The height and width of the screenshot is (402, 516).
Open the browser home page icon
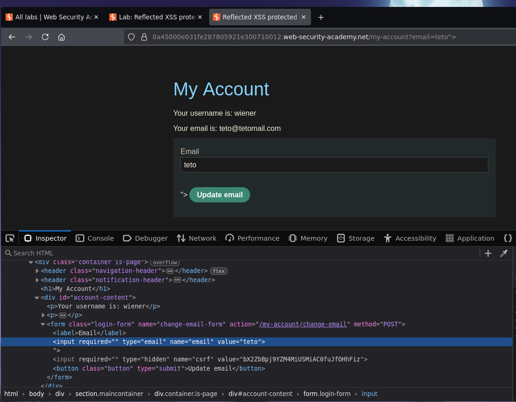pos(61,37)
